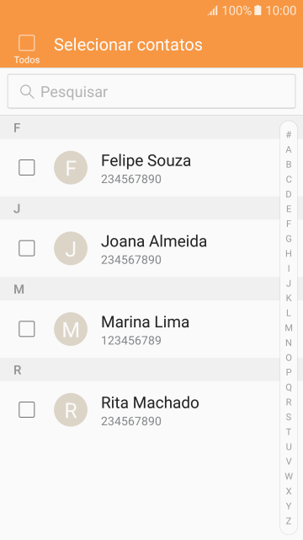The width and height of the screenshot is (303, 540).
Task: Open the Rita Machado contact name
Action: (150, 402)
